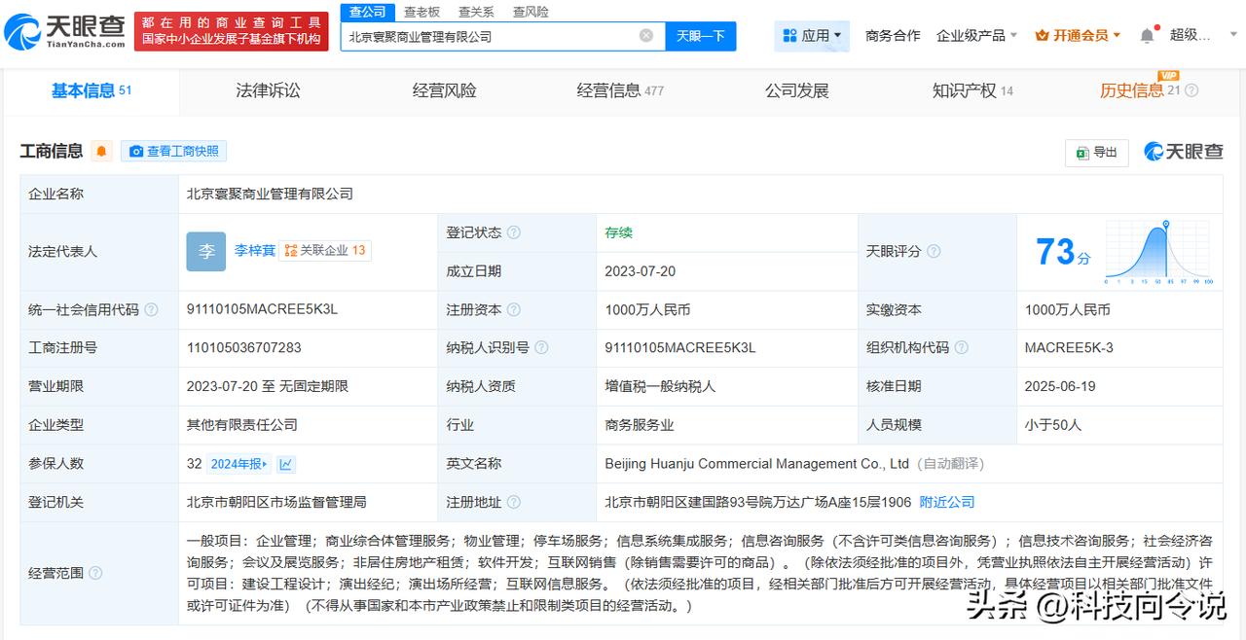Open the 开通会员 dropdown
Viewport: 1246px width, 640px height.
point(1078,35)
